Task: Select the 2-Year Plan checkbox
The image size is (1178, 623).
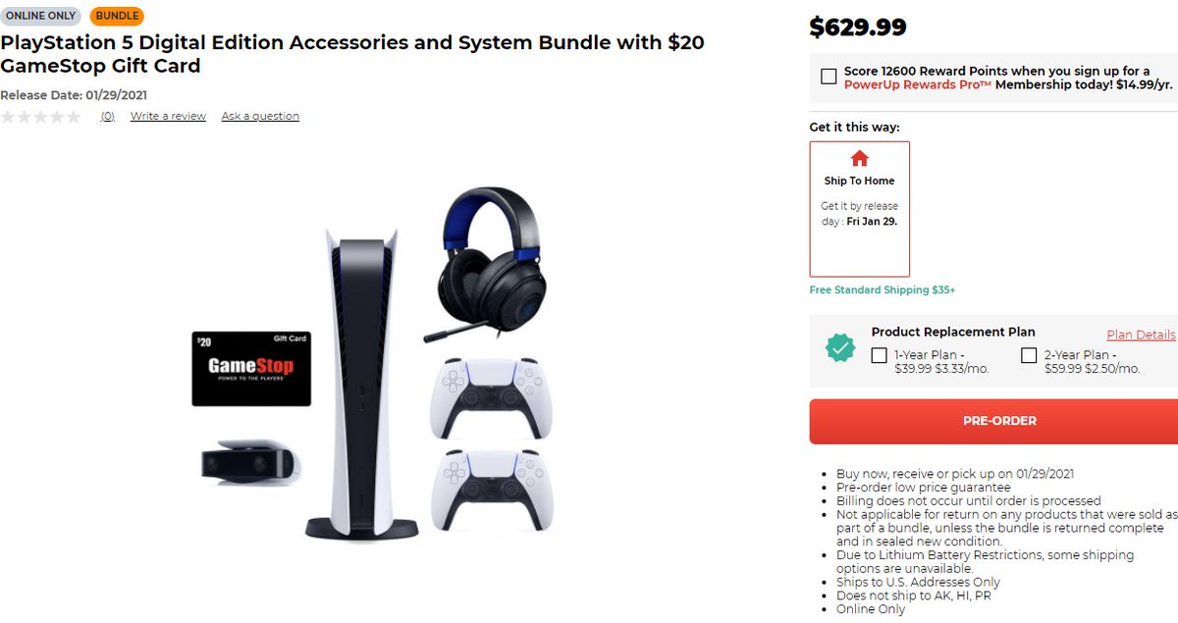Action: (1029, 355)
